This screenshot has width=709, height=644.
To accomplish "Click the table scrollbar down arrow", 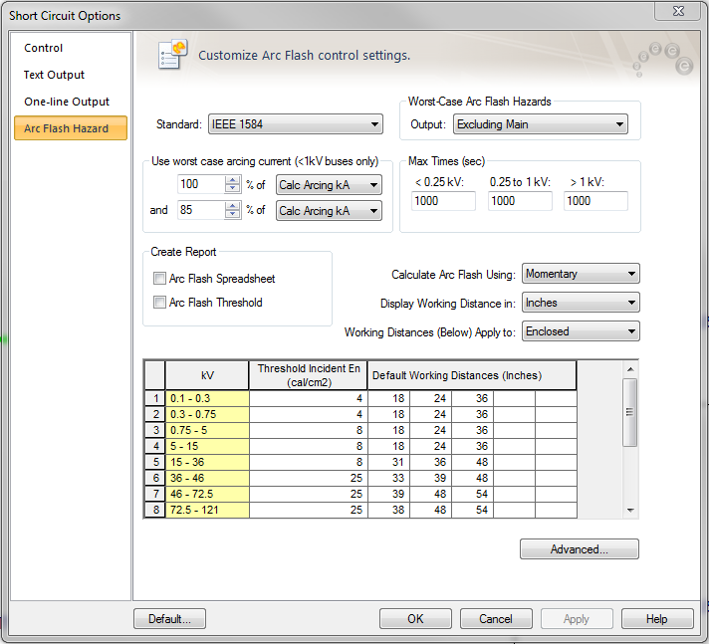I will (630, 510).
